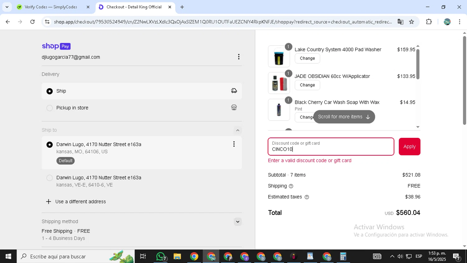Show estimated taxes info icon
Image resolution: width=467 pixels, height=263 pixels.
coord(307,197)
